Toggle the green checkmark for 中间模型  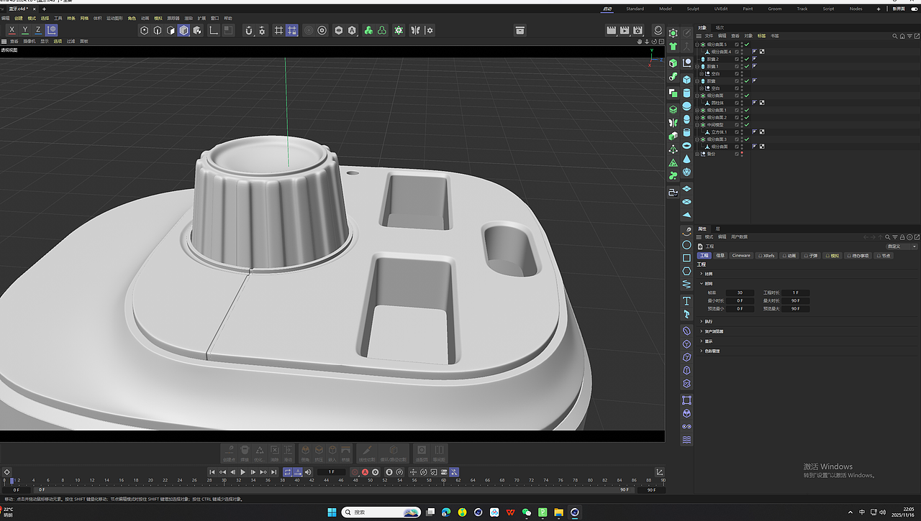746,125
